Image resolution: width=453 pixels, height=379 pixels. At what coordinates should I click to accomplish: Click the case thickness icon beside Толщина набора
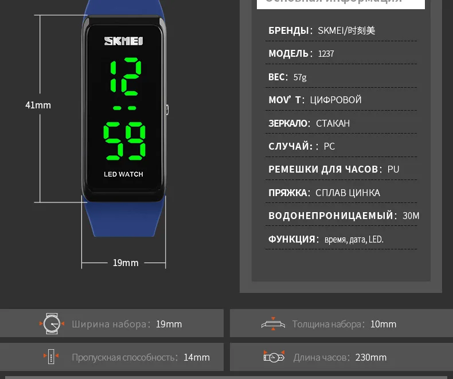(x=273, y=323)
